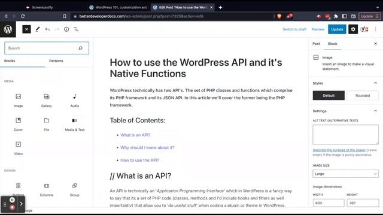Image resolution: width=383 pixels, height=215 pixels.
Task: Redo the last undone edit
Action: pyautogui.click(x=57, y=29)
